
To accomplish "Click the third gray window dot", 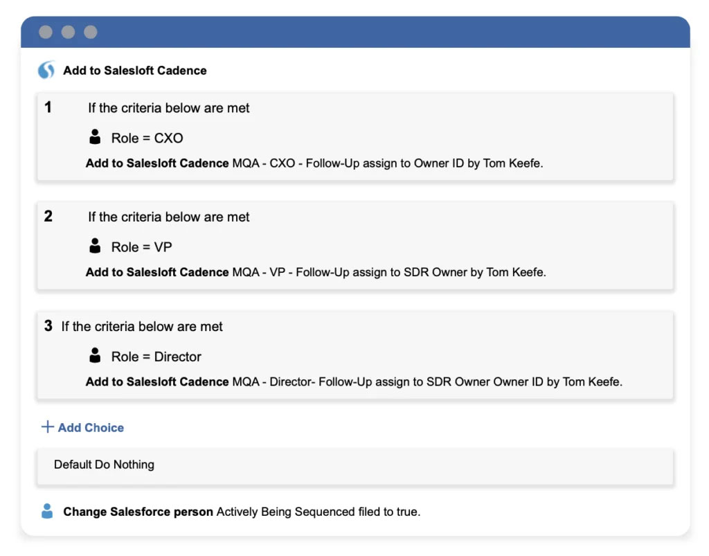I will pyautogui.click(x=91, y=32).
